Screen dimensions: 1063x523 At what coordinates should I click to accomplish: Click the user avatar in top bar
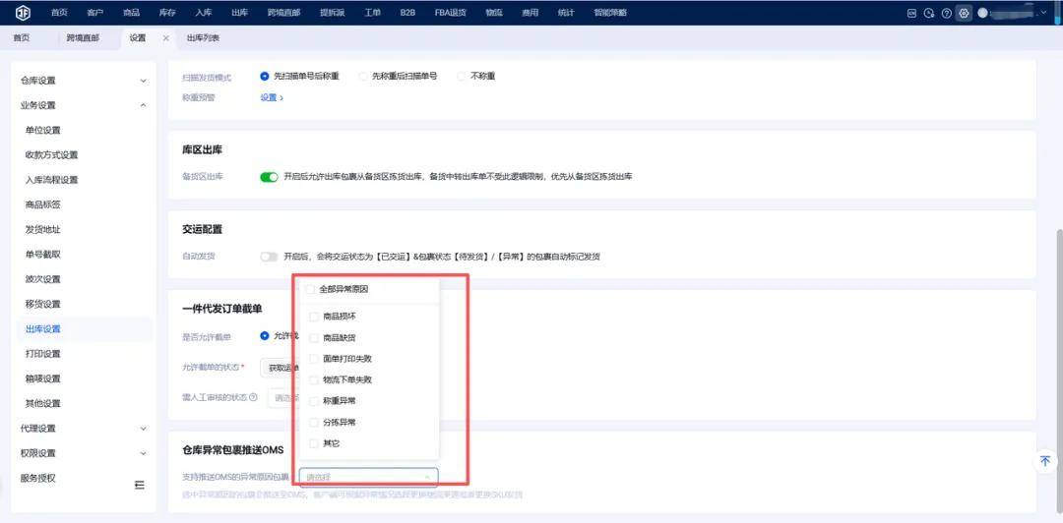[983, 13]
